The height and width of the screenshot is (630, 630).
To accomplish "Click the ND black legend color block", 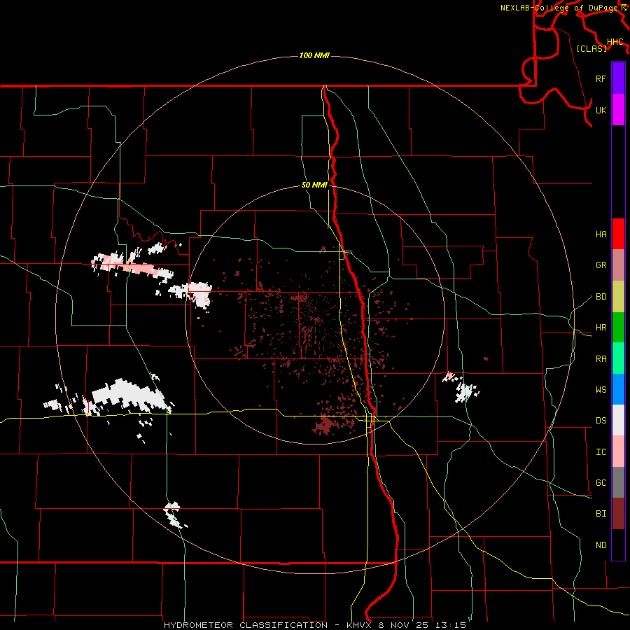I will tap(618, 545).
